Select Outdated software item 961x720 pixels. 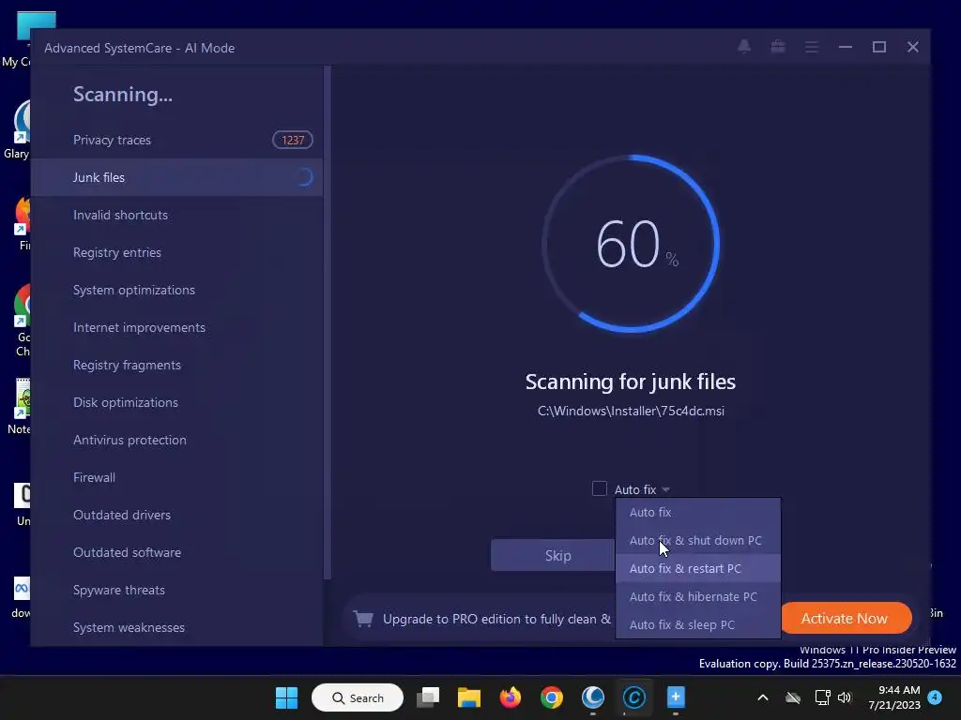point(177,552)
